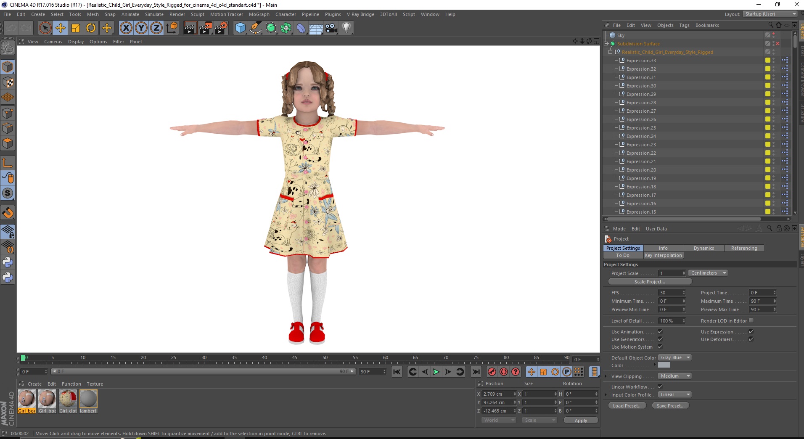Image resolution: width=804 pixels, height=439 pixels.
Task: Open the Spline pen tool
Action: pos(256,28)
